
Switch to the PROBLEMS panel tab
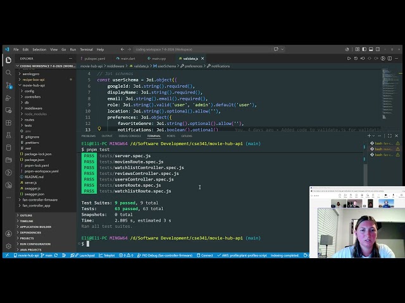(x=89, y=136)
